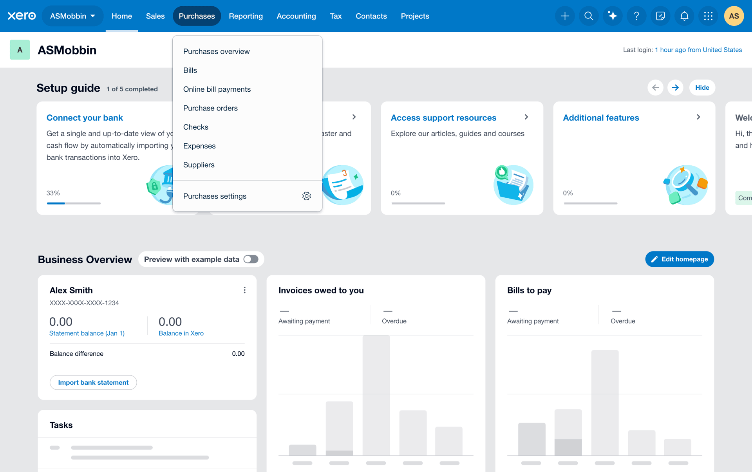752x472 pixels.
Task: Click the Additional features magnifier illustration
Action: pos(685,184)
